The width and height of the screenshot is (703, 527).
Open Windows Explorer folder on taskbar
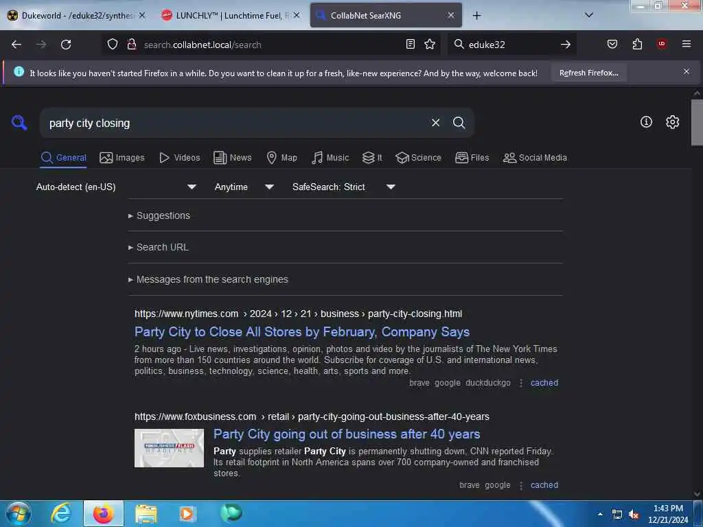click(x=146, y=513)
